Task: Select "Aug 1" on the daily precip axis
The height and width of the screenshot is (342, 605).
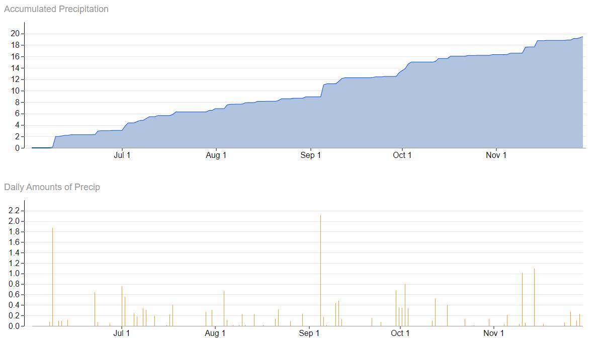Action: [x=215, y=333]
